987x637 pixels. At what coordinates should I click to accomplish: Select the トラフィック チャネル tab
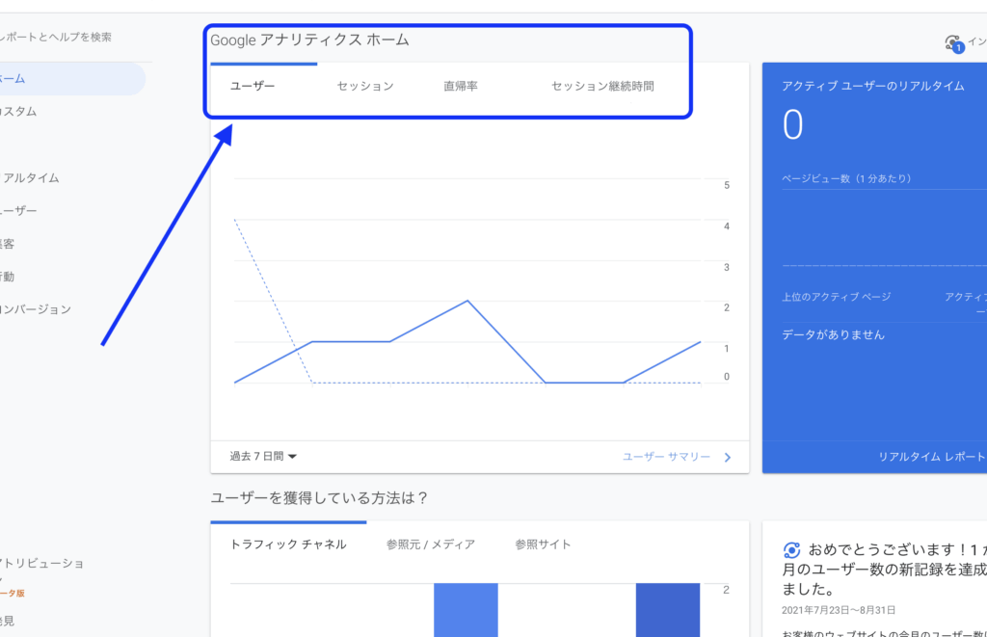(288, 544)
